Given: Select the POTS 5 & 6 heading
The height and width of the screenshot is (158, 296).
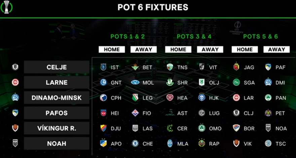Looking at the screenshot, I should [x=260, y=36].
